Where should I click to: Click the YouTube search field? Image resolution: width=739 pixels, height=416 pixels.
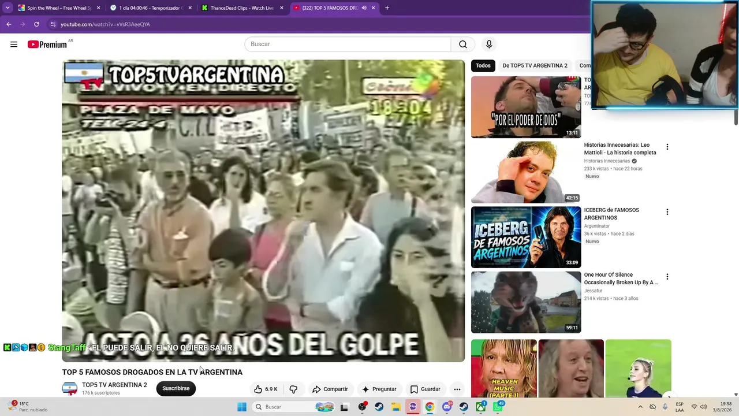[348, 44]
